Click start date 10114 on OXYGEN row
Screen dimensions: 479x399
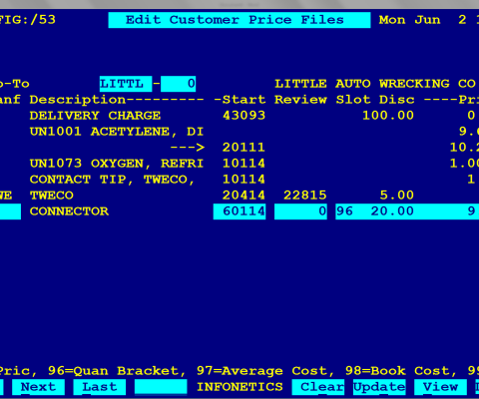tap(243, 164)
